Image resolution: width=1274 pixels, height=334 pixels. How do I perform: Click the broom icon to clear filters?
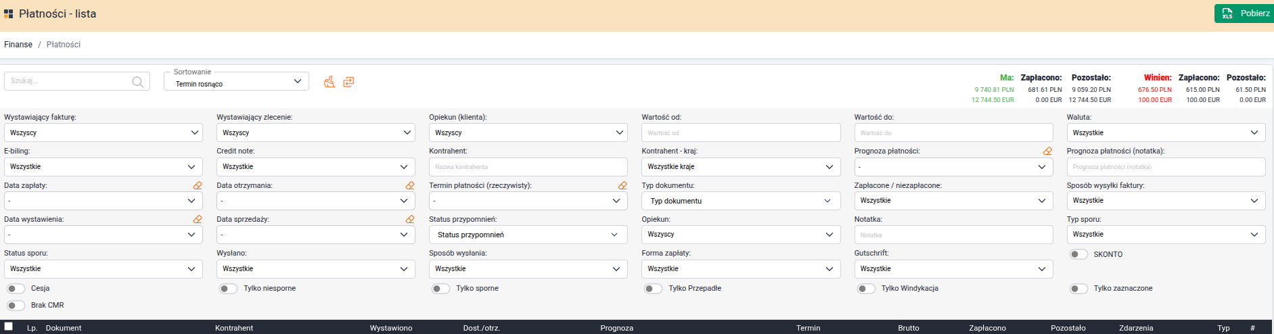329,82
